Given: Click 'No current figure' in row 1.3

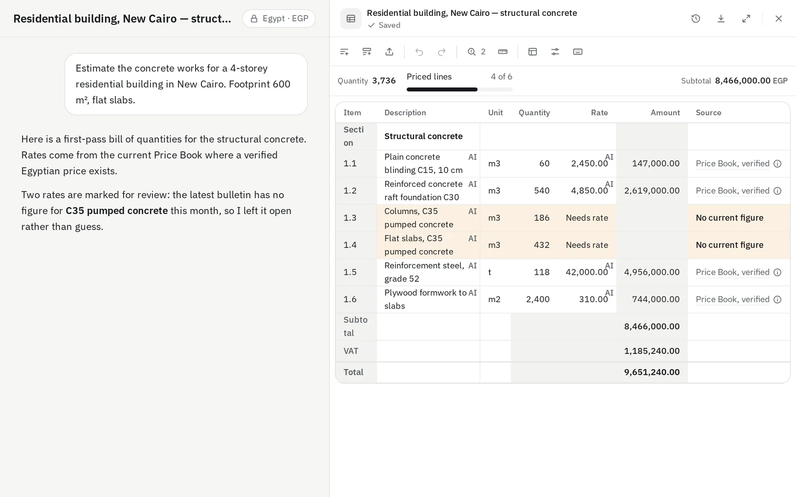Looking at the screenshot, I should [729, 218].
